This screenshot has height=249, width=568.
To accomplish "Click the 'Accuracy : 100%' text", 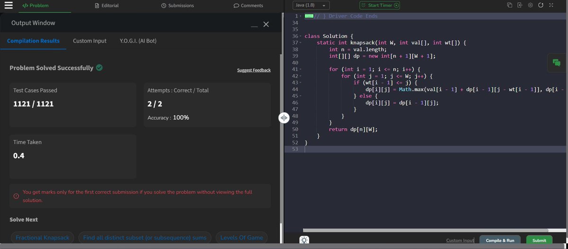I will click(x=169, y=117).
